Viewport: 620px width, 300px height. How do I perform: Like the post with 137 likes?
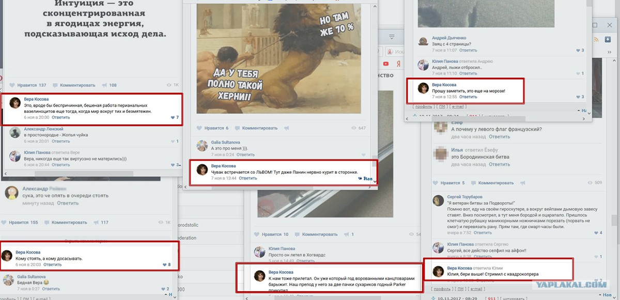coord(28,85)
